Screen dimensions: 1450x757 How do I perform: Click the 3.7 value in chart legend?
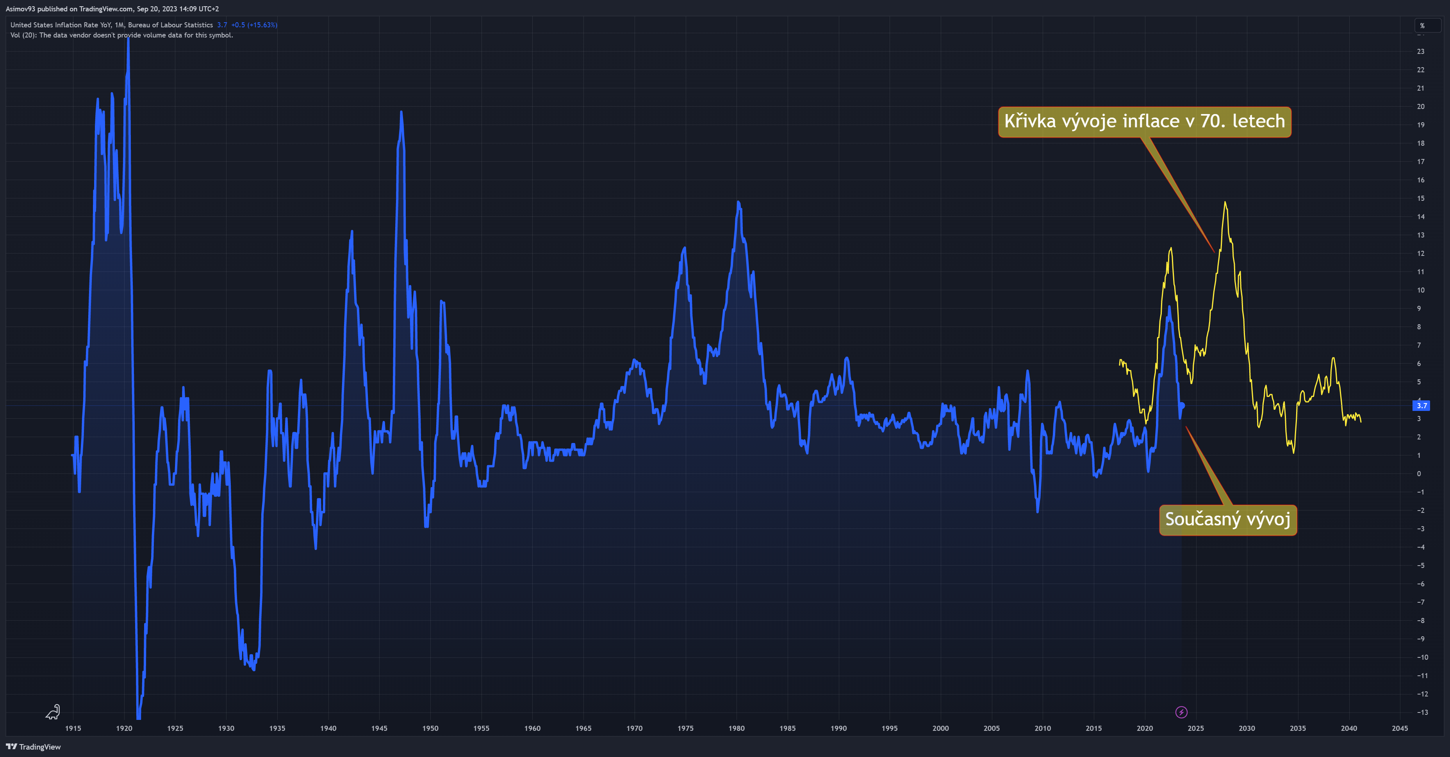pyautogui.click(x=222, y=25)
